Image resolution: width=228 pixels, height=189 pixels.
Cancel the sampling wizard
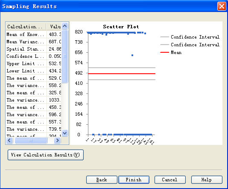point(170,180)
